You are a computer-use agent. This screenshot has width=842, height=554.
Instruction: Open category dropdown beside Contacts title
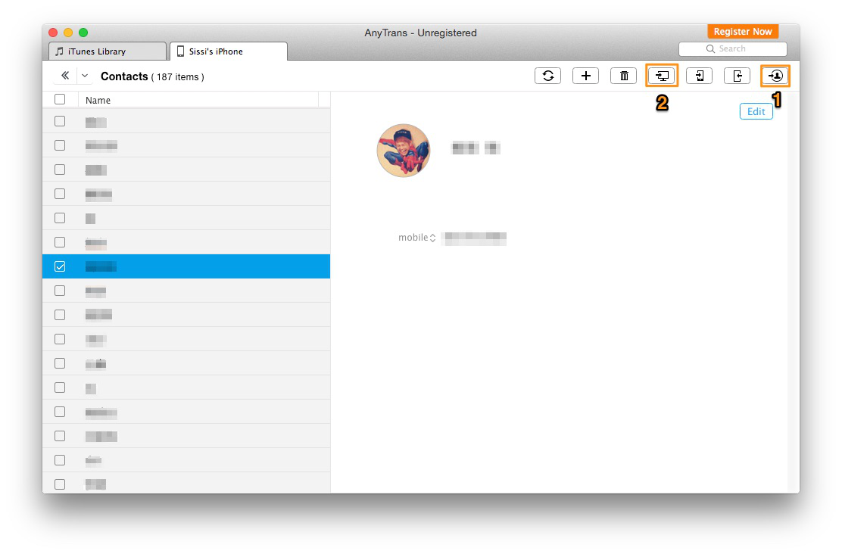[x=85, y=76]
